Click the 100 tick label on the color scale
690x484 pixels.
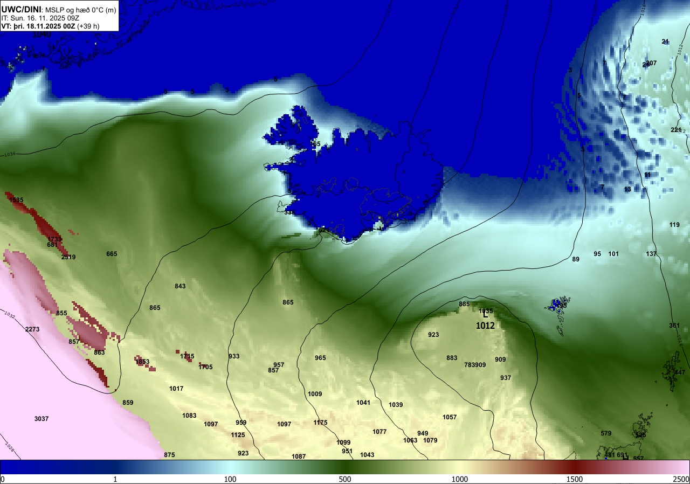[230, 479]
